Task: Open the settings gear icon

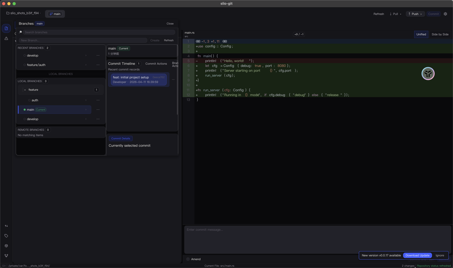Action: pyautogui.click(x=445, y=14)
